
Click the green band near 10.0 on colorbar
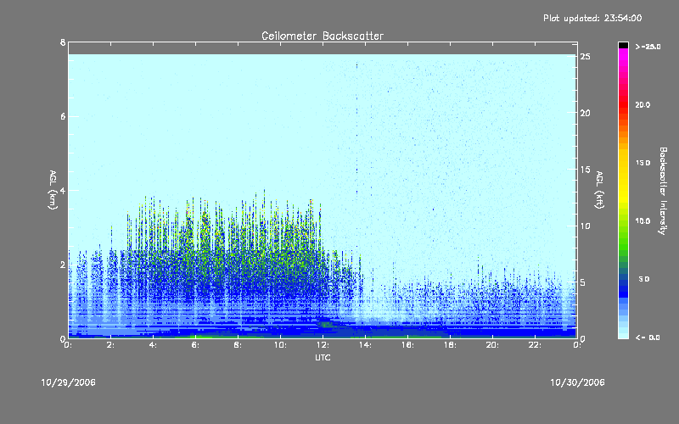click(x=623, y=225)
